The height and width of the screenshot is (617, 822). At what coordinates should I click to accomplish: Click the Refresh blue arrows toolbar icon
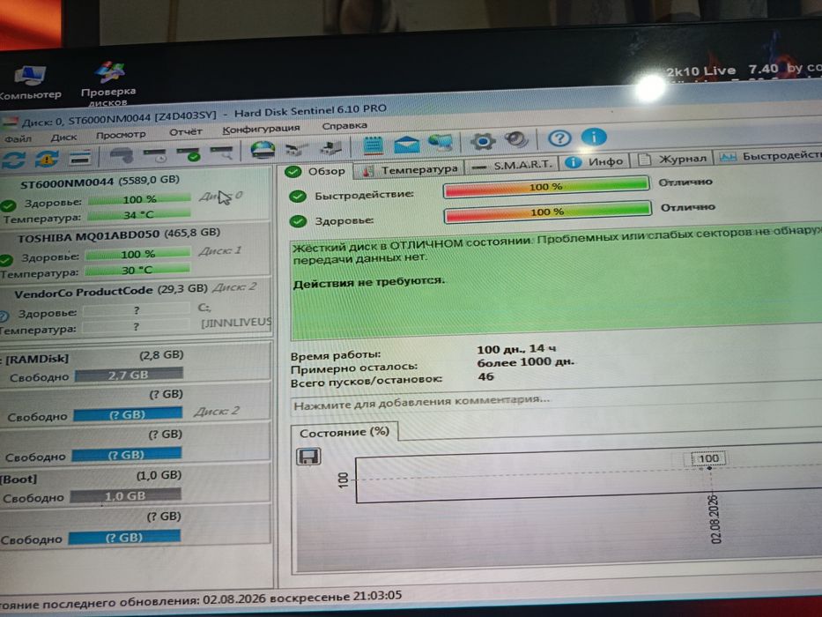[13, 160]
